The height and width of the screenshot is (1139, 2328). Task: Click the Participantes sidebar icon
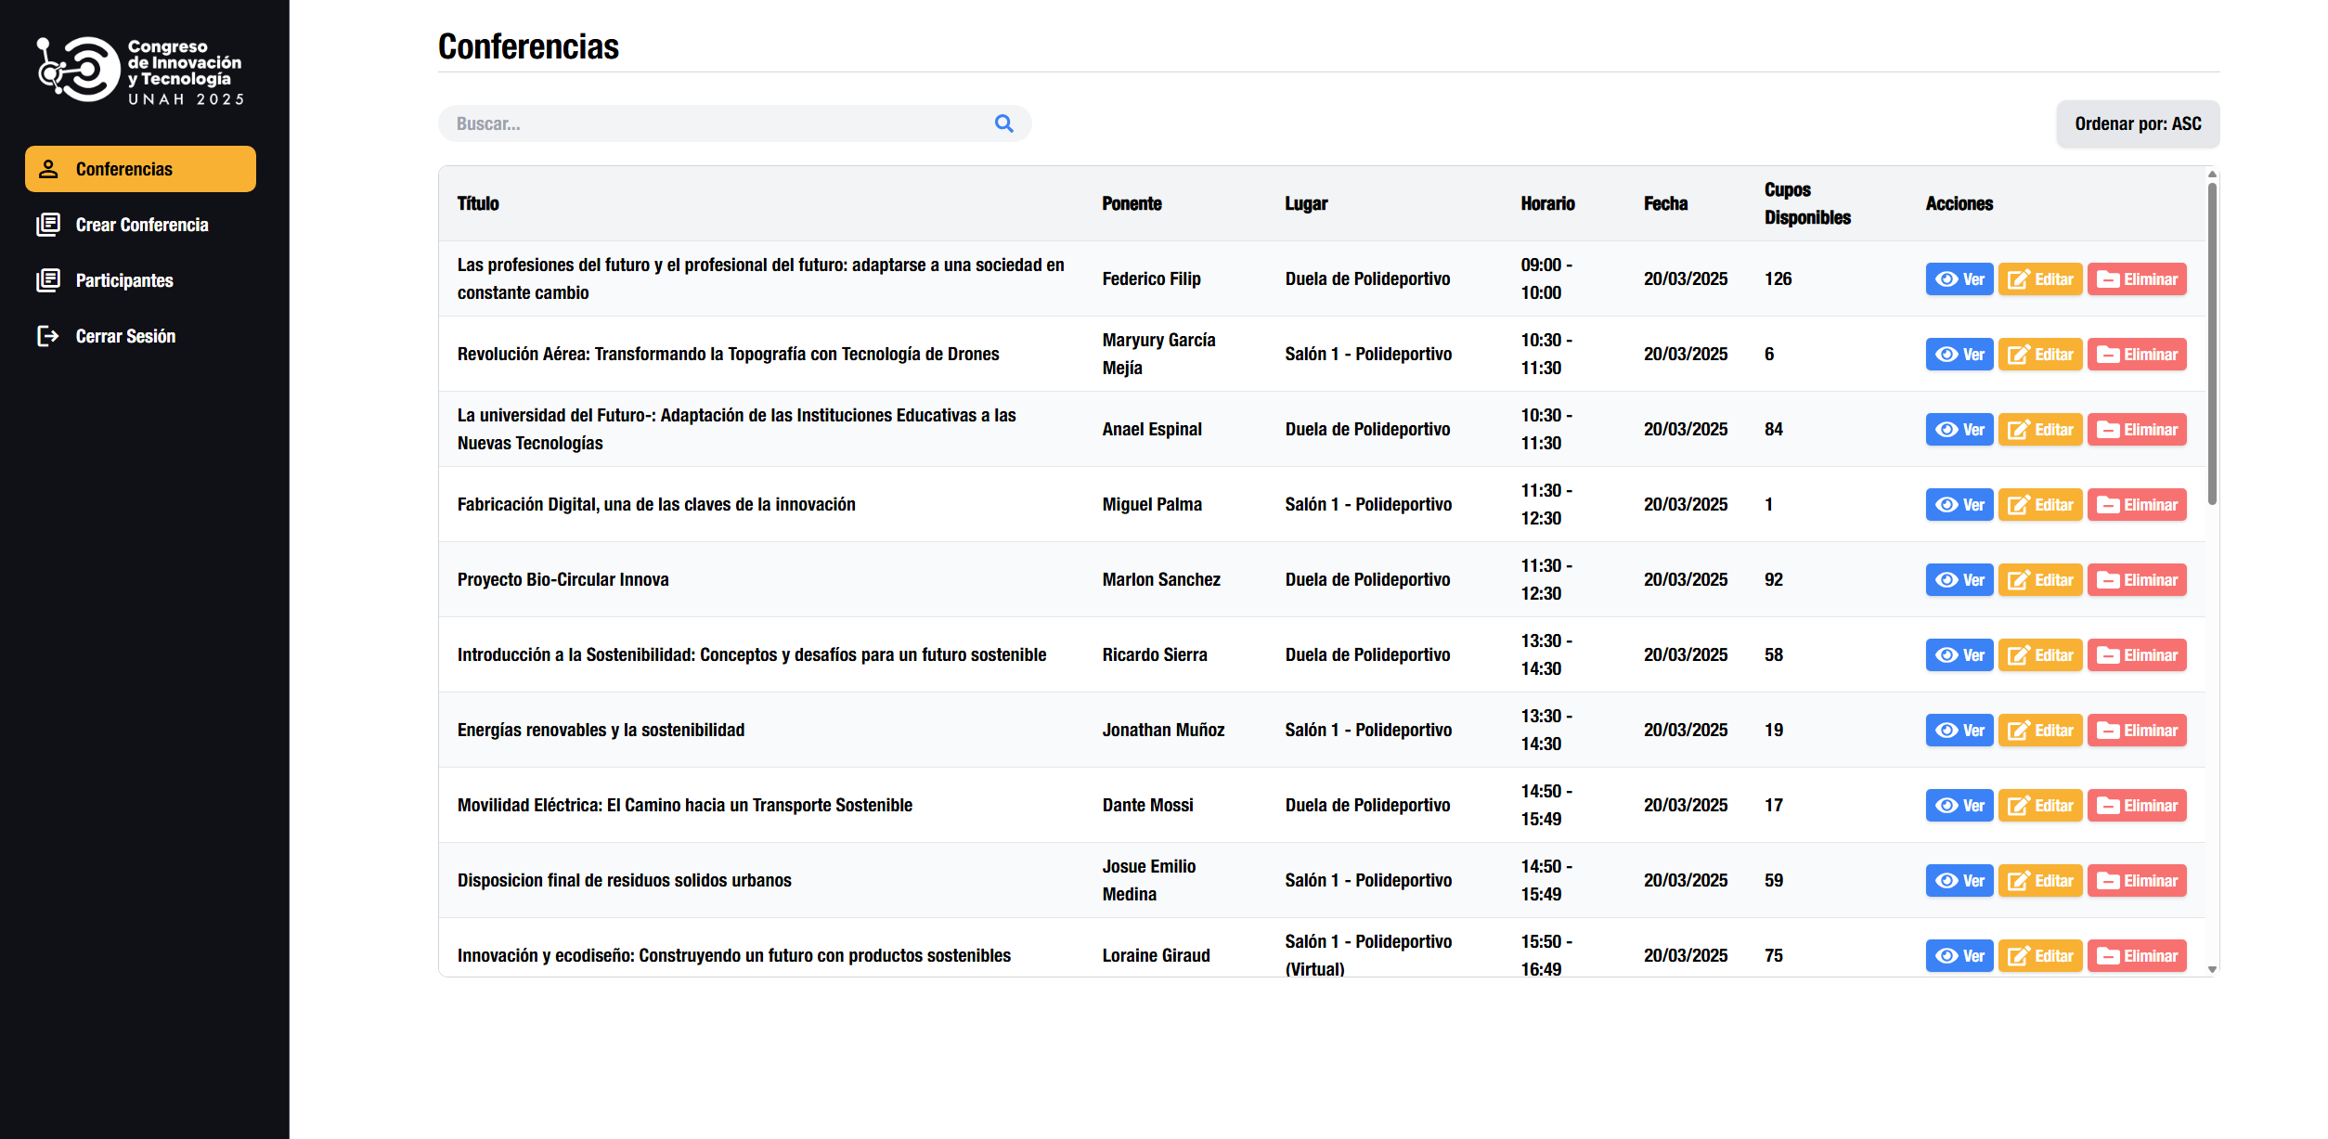pyautogui.click(x=47, y=280)
